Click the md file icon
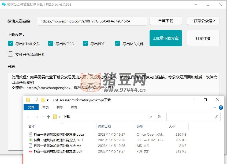Viewport: 227px width, 164px height. coord(30,146)
